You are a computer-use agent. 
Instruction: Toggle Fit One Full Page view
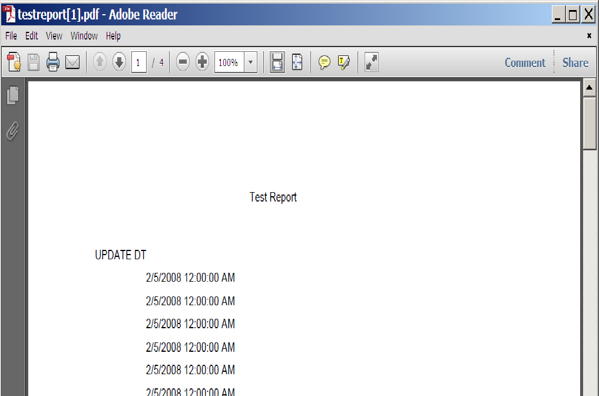click(297, 62)
